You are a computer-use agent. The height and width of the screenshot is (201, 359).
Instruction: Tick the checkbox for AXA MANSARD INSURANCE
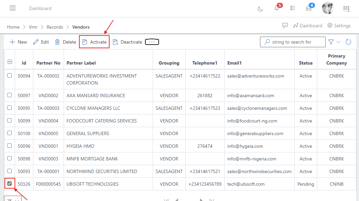9,95
